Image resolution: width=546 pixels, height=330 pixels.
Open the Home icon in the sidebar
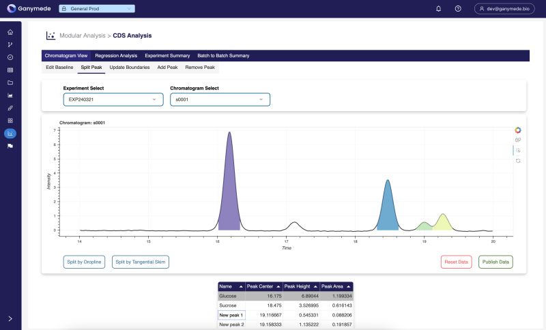pyautogui.click(x=10, y=32)
